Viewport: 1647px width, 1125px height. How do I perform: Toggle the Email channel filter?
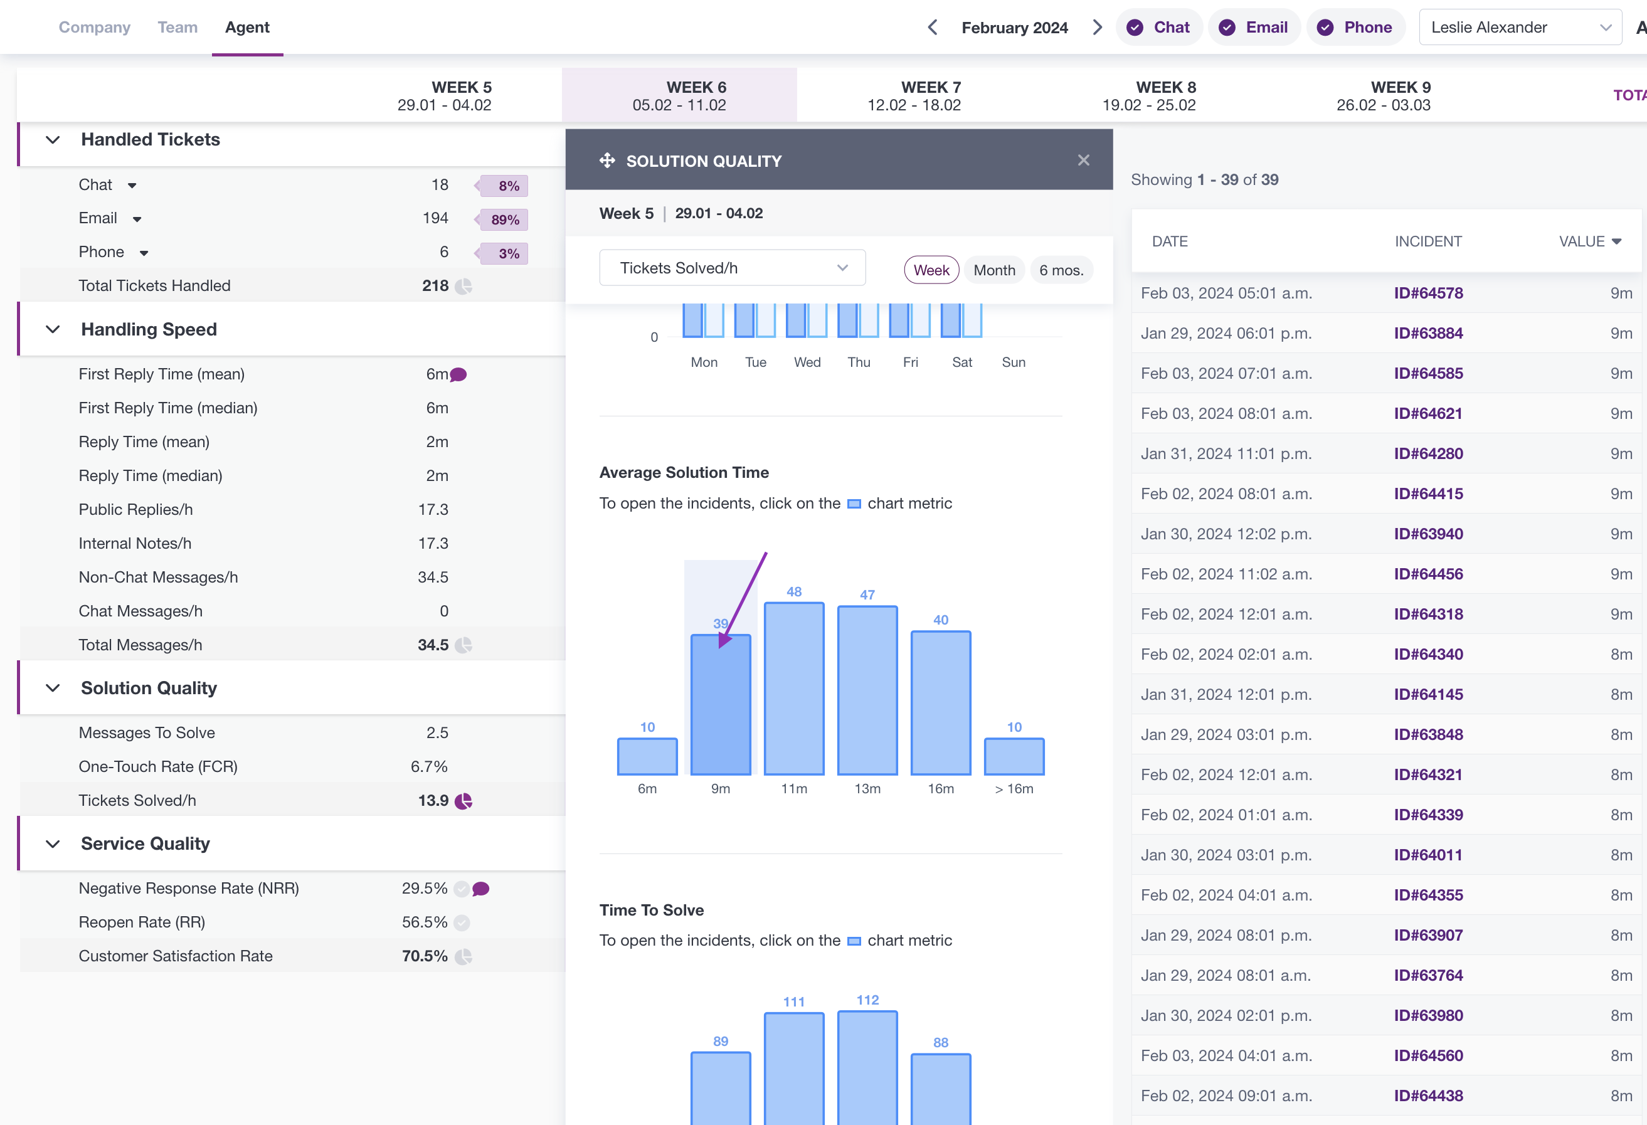click(x=1254, y=28)
